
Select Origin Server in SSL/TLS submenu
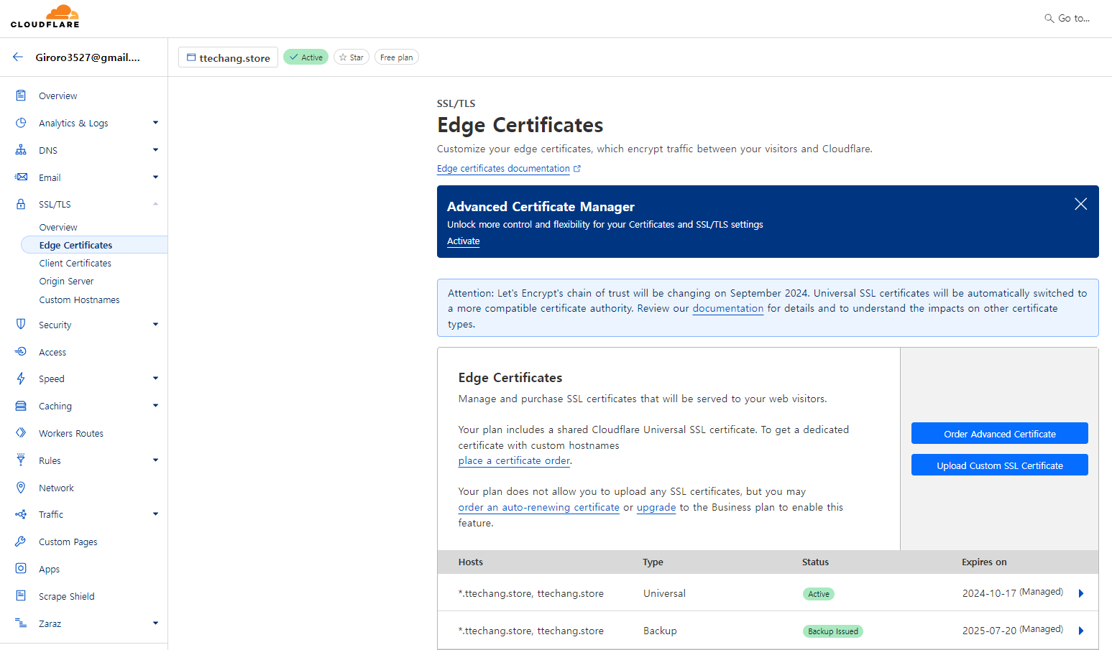[x=66, y=282]
